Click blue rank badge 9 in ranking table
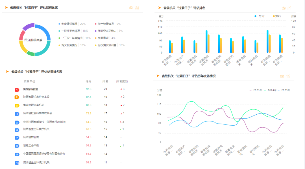Screen dimensions: 305x169 click(x=17, y=154)
